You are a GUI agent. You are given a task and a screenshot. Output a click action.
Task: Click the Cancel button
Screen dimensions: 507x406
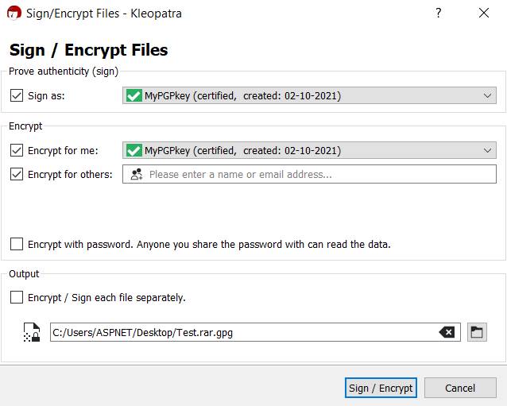(x=460, y=388)
